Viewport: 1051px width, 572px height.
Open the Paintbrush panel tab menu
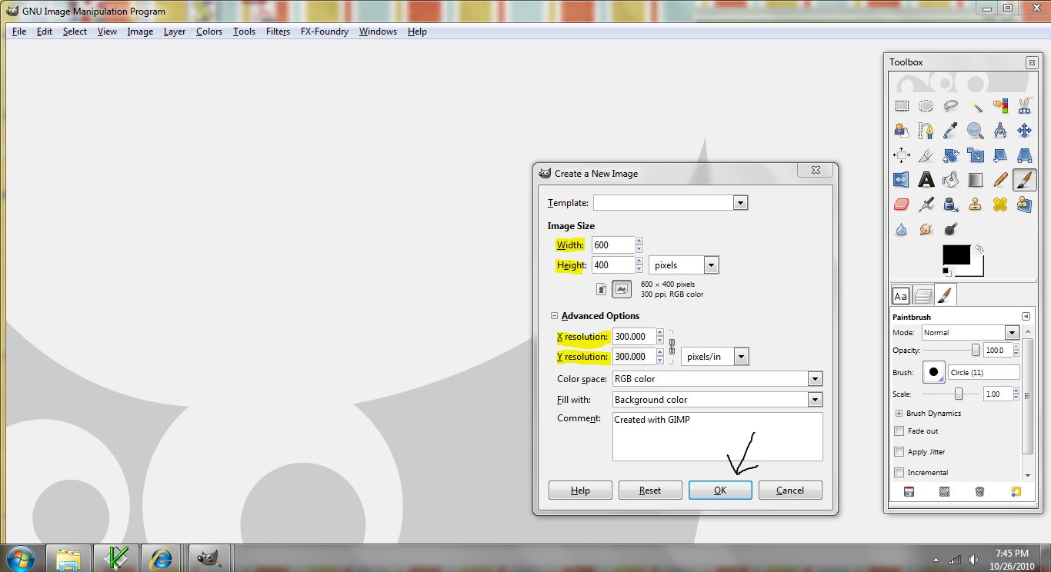[x=1026, y=317]
